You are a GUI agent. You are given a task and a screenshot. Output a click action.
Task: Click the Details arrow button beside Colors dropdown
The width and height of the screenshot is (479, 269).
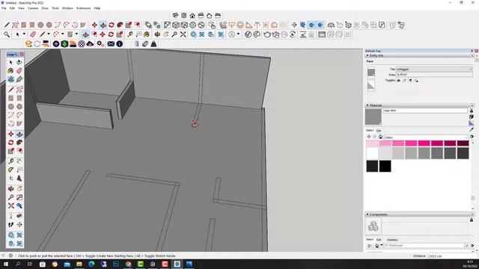click(x=472, y=137)
